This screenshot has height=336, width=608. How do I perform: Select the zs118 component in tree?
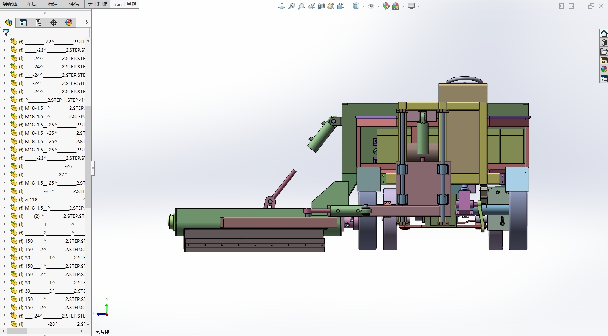tap(31, 199)
